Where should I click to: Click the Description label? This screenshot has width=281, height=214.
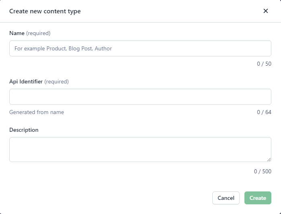(24, 130)
